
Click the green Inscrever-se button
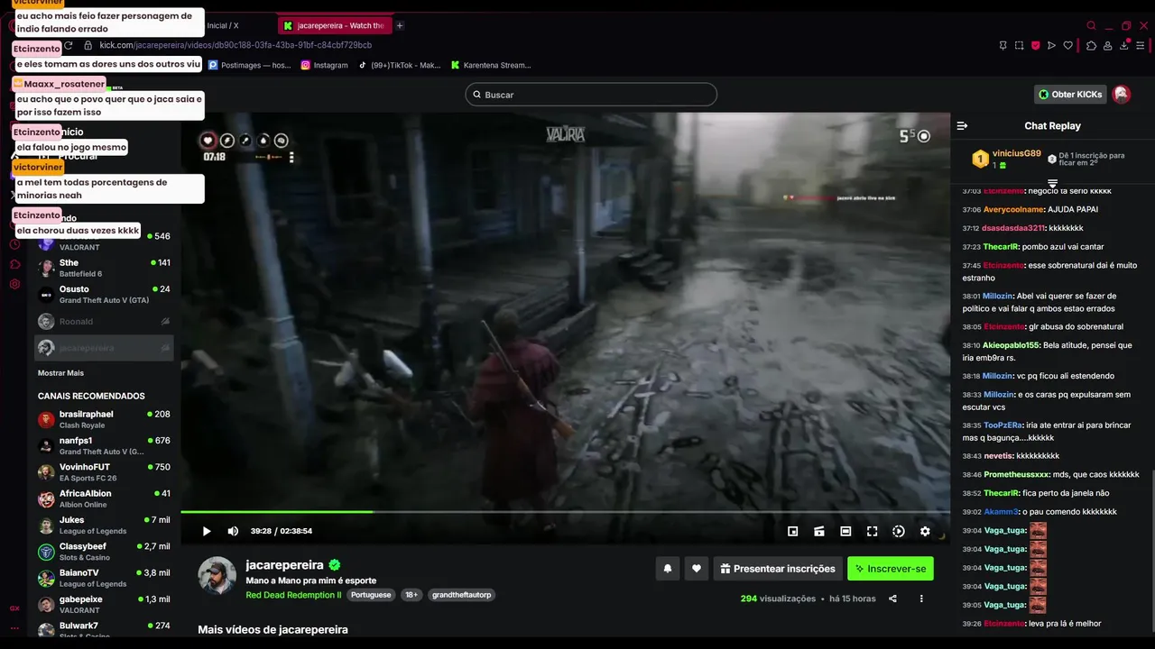[x=891, y=569]
